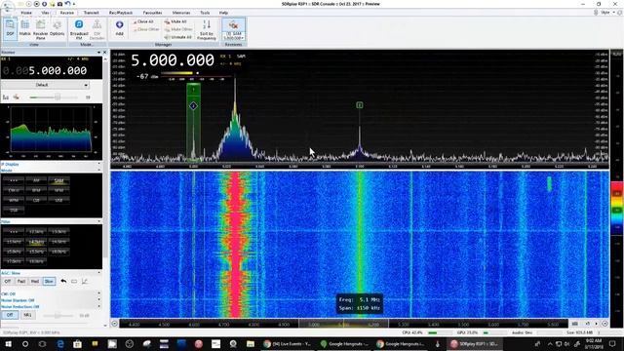Open the Home ribbon tab
This screenshot has width=624, height=351.
pos(26,13)
